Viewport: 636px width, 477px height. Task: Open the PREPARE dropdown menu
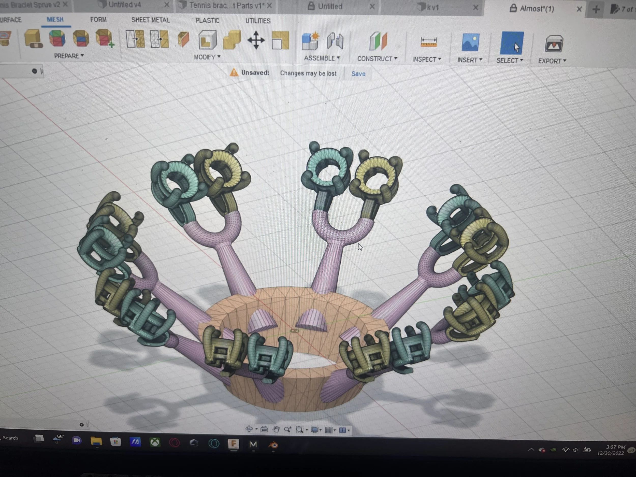click(69, 56)
